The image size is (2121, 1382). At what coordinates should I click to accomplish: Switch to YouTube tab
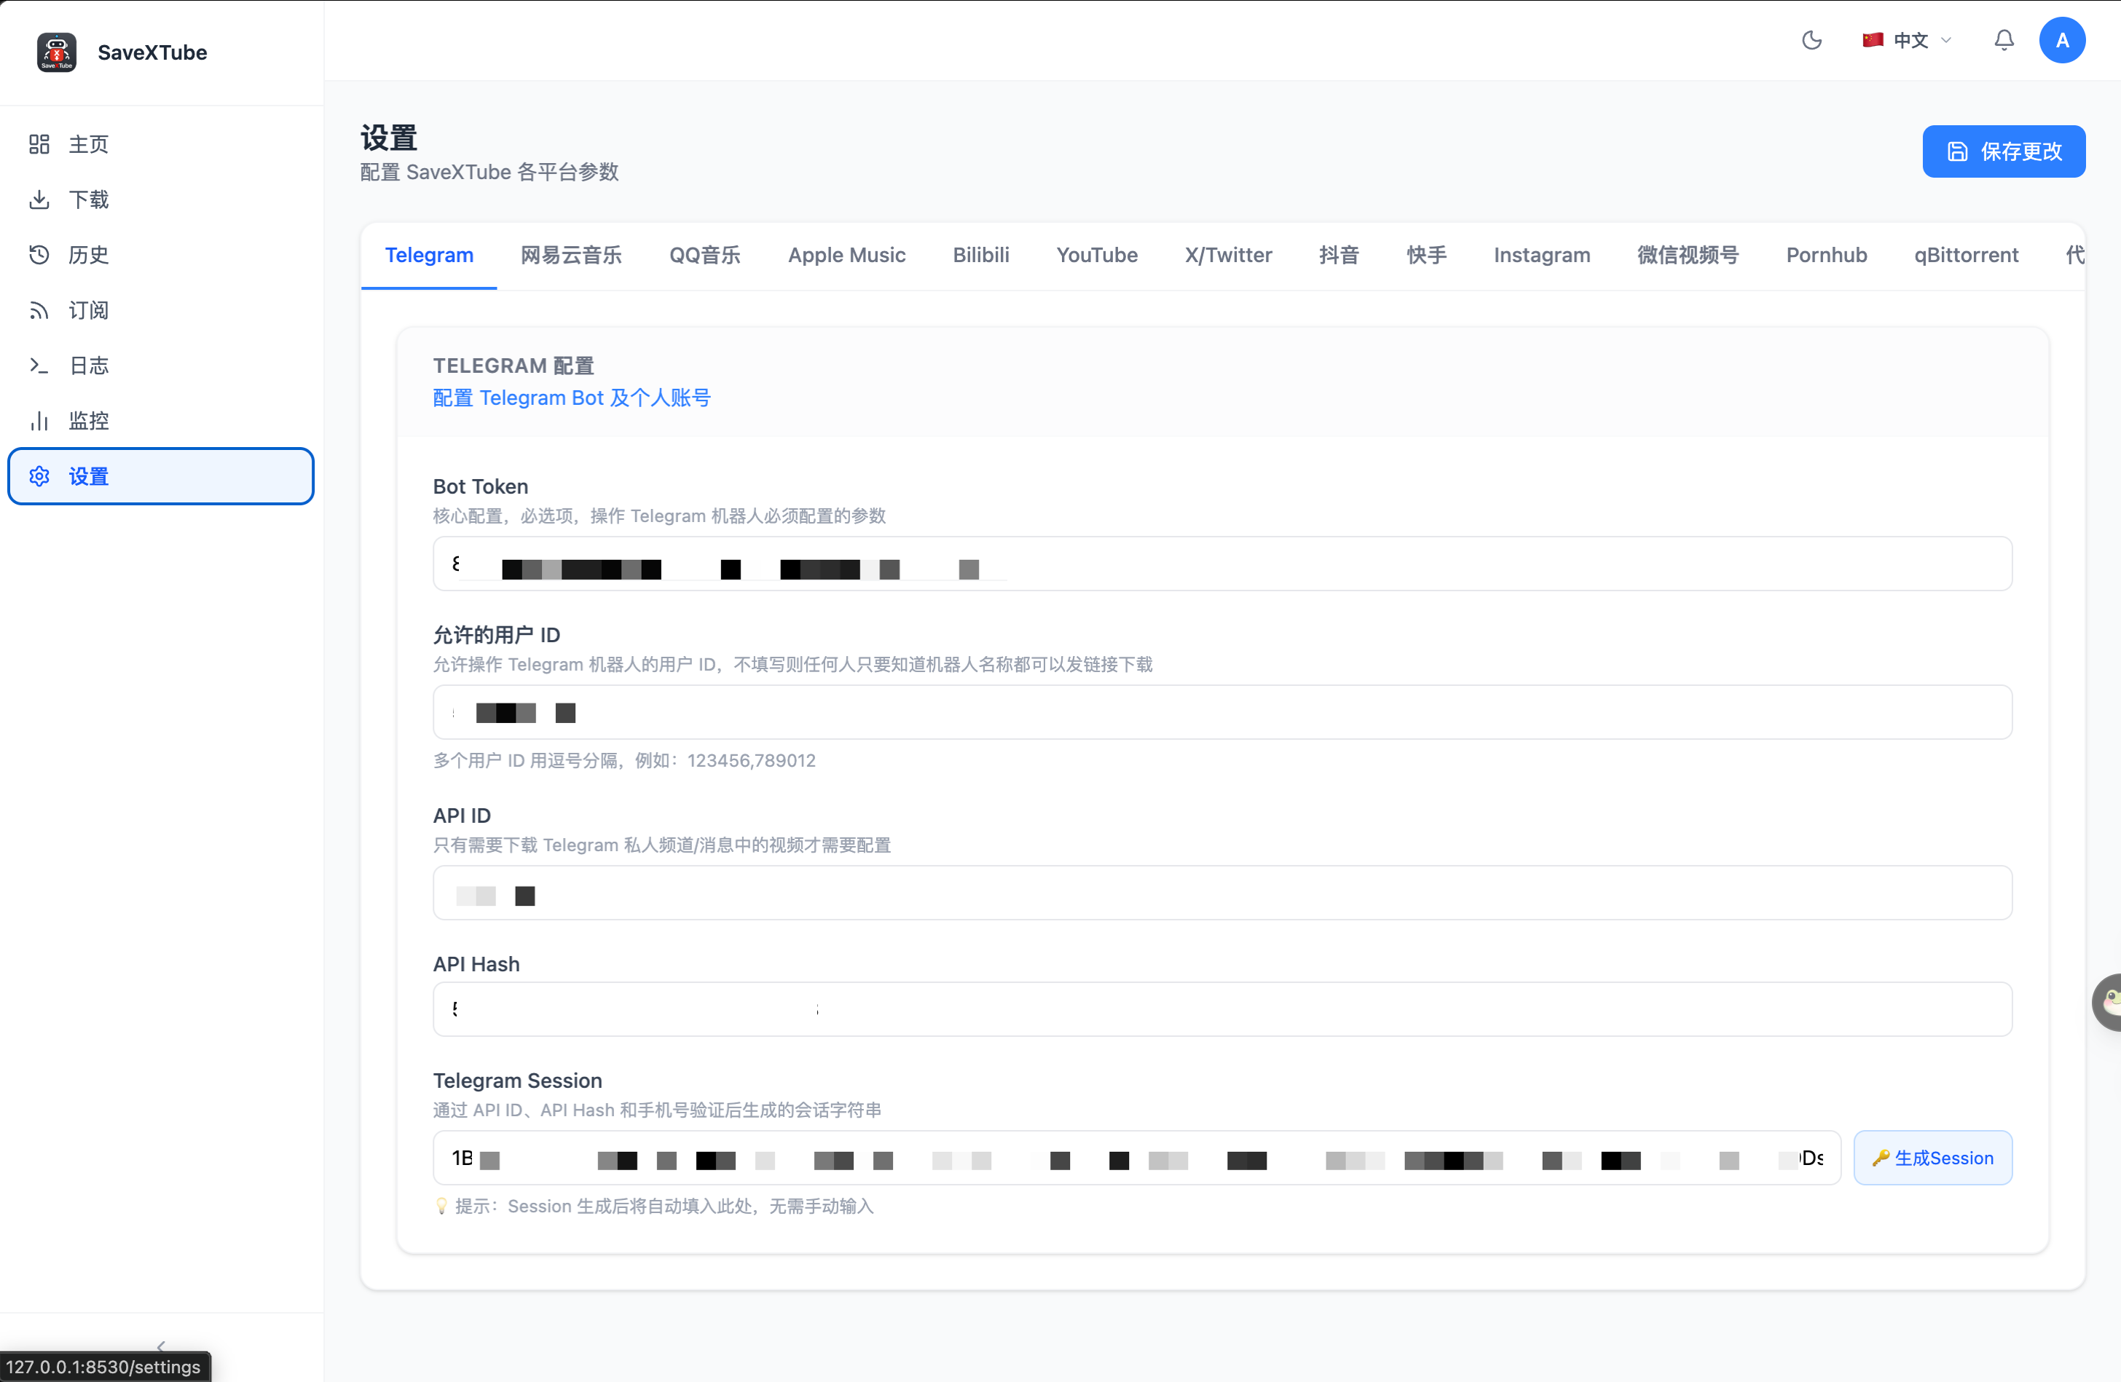click(1097, 256)
